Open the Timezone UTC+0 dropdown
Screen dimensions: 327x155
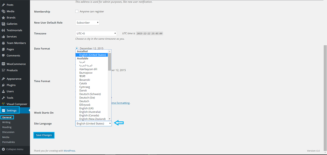click(x=96, y=33)
